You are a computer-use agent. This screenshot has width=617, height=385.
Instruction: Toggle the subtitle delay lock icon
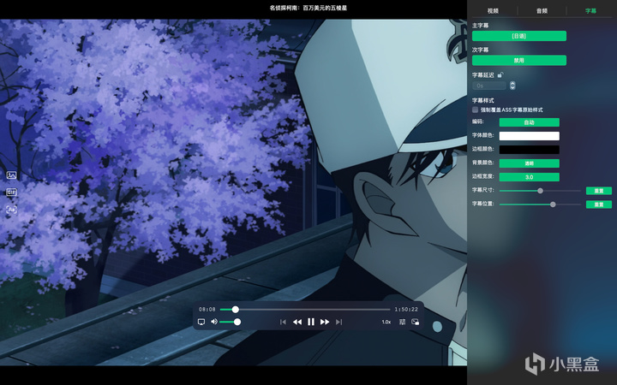click(500, 74)
